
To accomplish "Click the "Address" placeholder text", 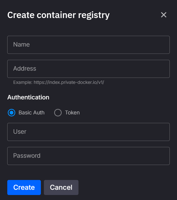I will (25, 69).
